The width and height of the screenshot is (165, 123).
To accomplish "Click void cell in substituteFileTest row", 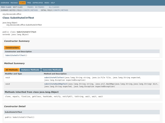I will pos(8,77).
